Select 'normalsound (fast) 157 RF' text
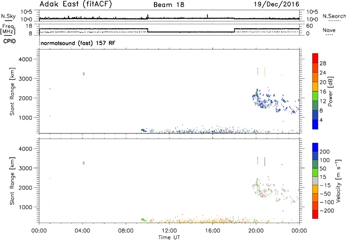This screenshot has width=346, height=240. point(78,43)
